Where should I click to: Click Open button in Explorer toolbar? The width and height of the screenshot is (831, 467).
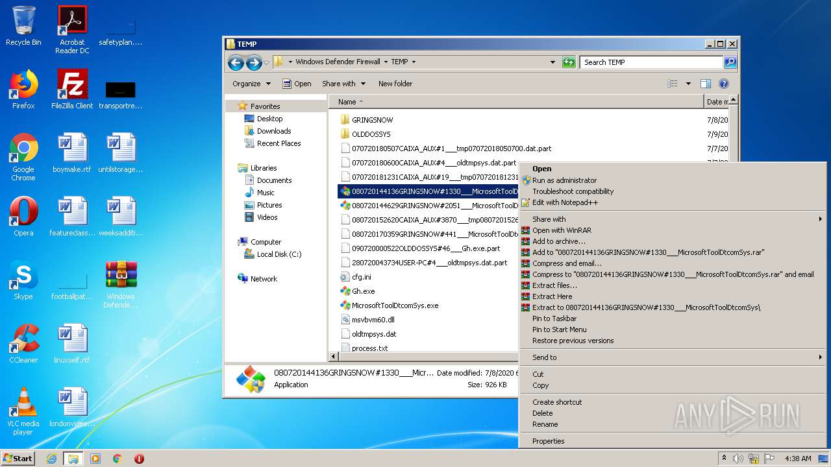coord(297,84)
